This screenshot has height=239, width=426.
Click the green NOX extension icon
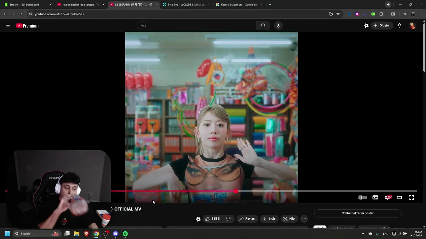coord(373,14)
